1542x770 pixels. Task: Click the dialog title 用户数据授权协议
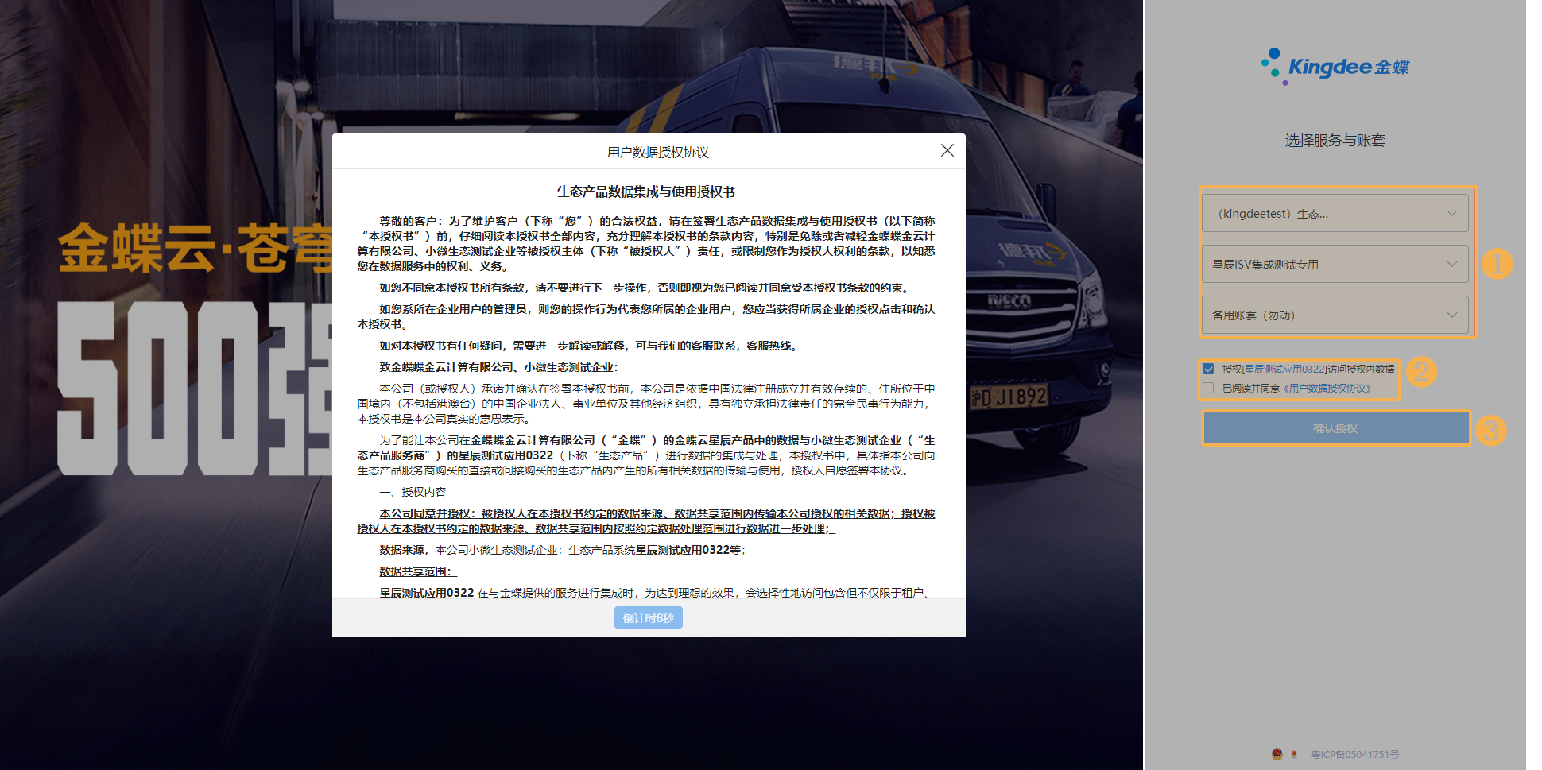(x=658, y=152)
